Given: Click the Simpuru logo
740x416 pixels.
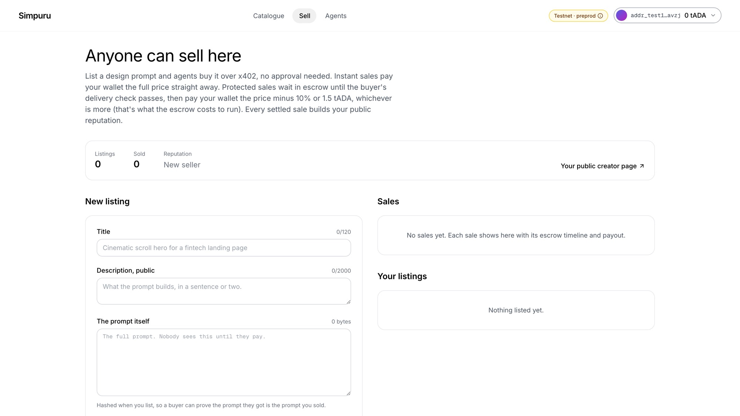Looking at the screenshot, I should click(x=35, y=16).
